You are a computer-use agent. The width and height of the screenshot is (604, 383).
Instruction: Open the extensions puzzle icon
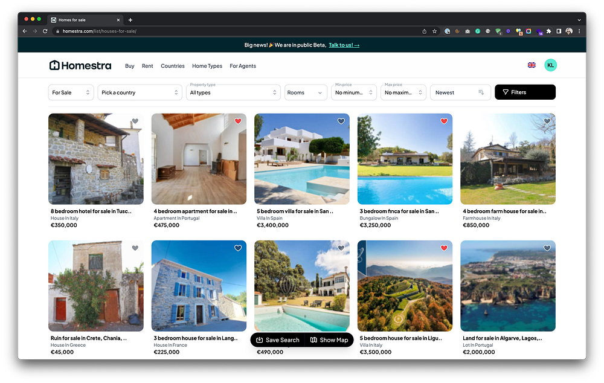pyautogui.click(x=548, y=31)
